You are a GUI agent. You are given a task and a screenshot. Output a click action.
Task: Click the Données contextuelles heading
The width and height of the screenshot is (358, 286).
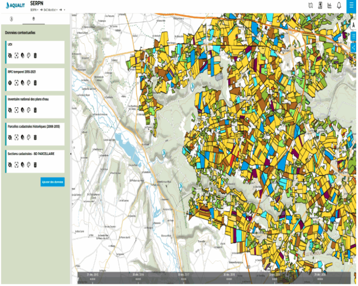pos(20,33)
